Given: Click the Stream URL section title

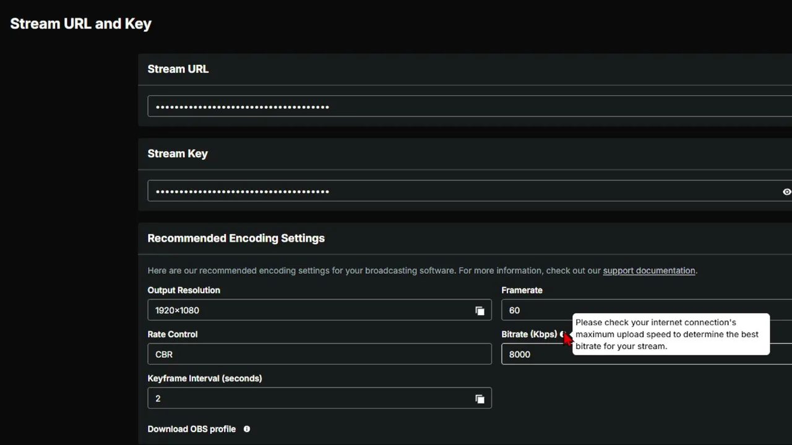Looking at the screenshot, I should click(178, 69).
